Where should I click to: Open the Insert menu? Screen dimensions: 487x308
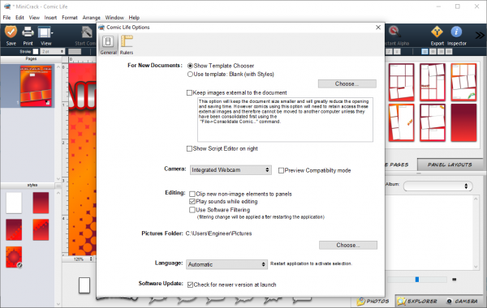tap(50, 18)
